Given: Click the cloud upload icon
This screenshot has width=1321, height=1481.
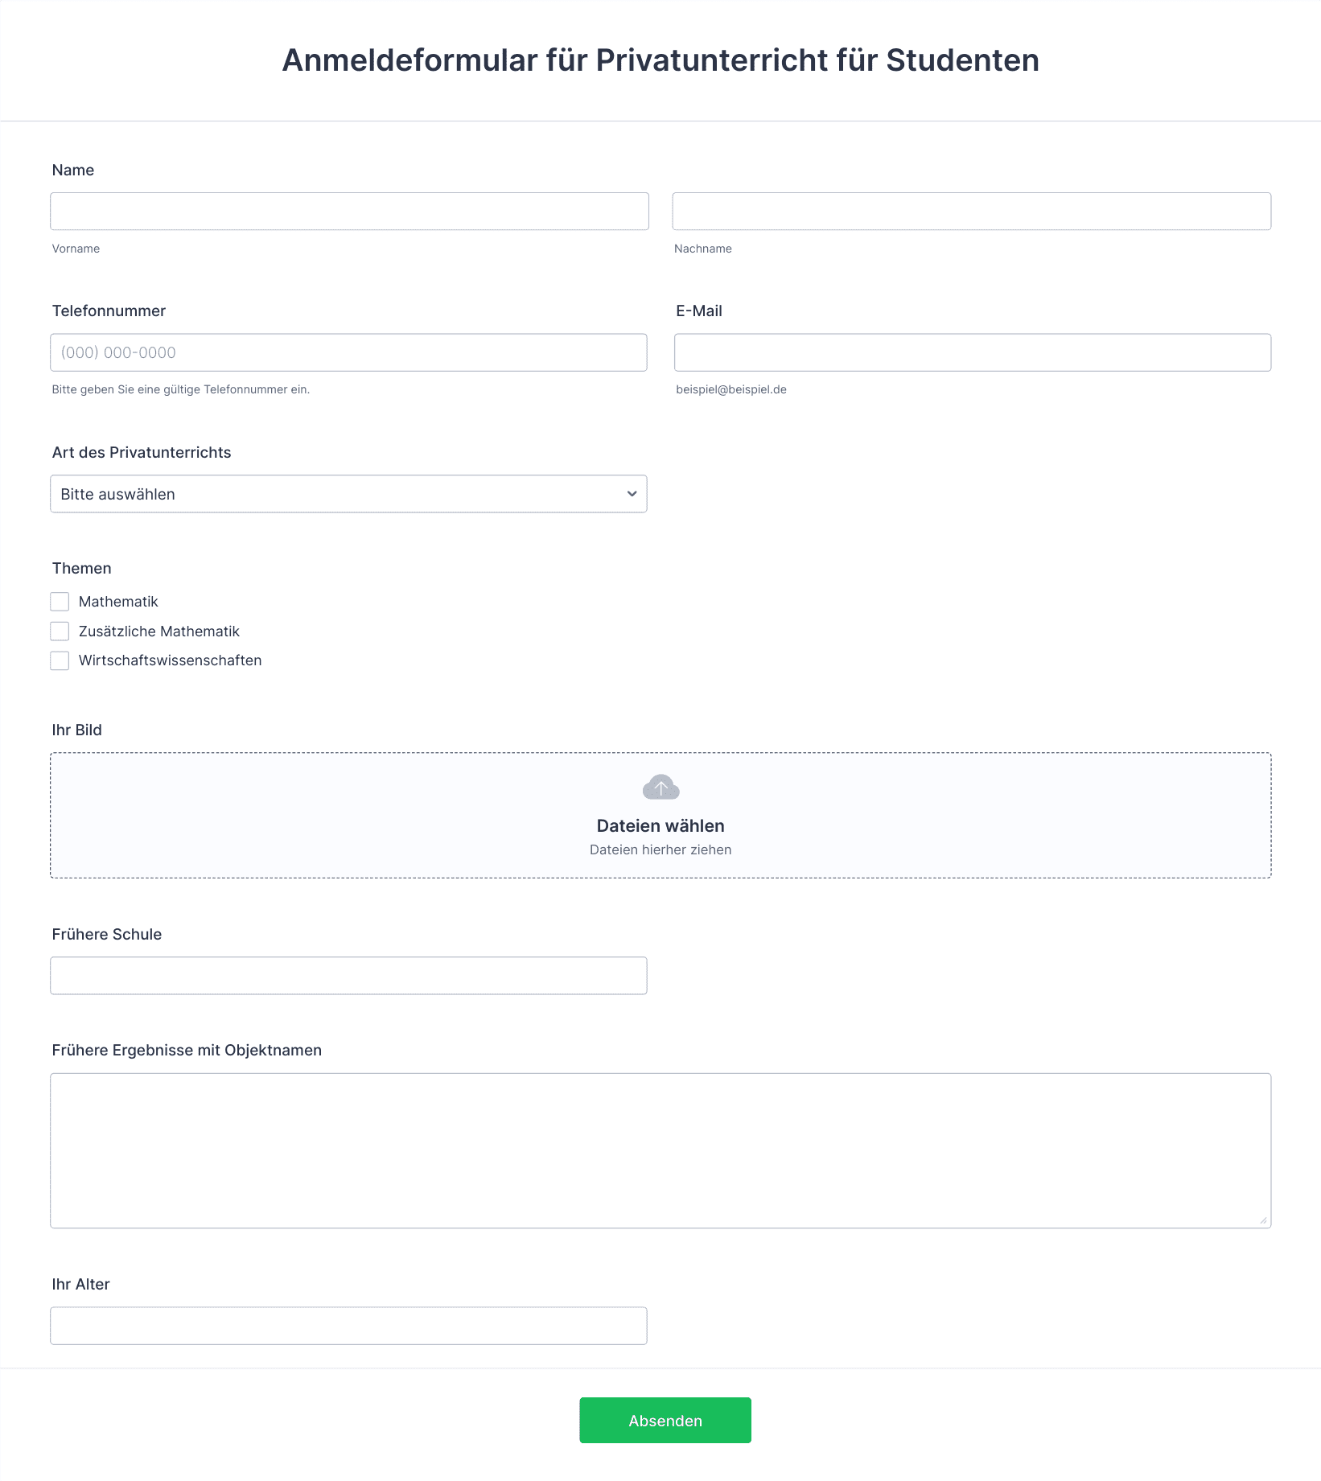Looking at the screenshot, I should tap(660, 788).
